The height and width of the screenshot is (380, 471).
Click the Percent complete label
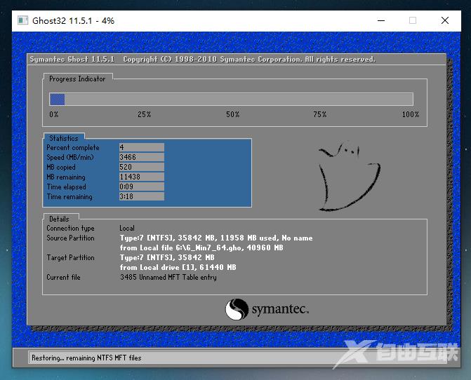tap(73, 147)
